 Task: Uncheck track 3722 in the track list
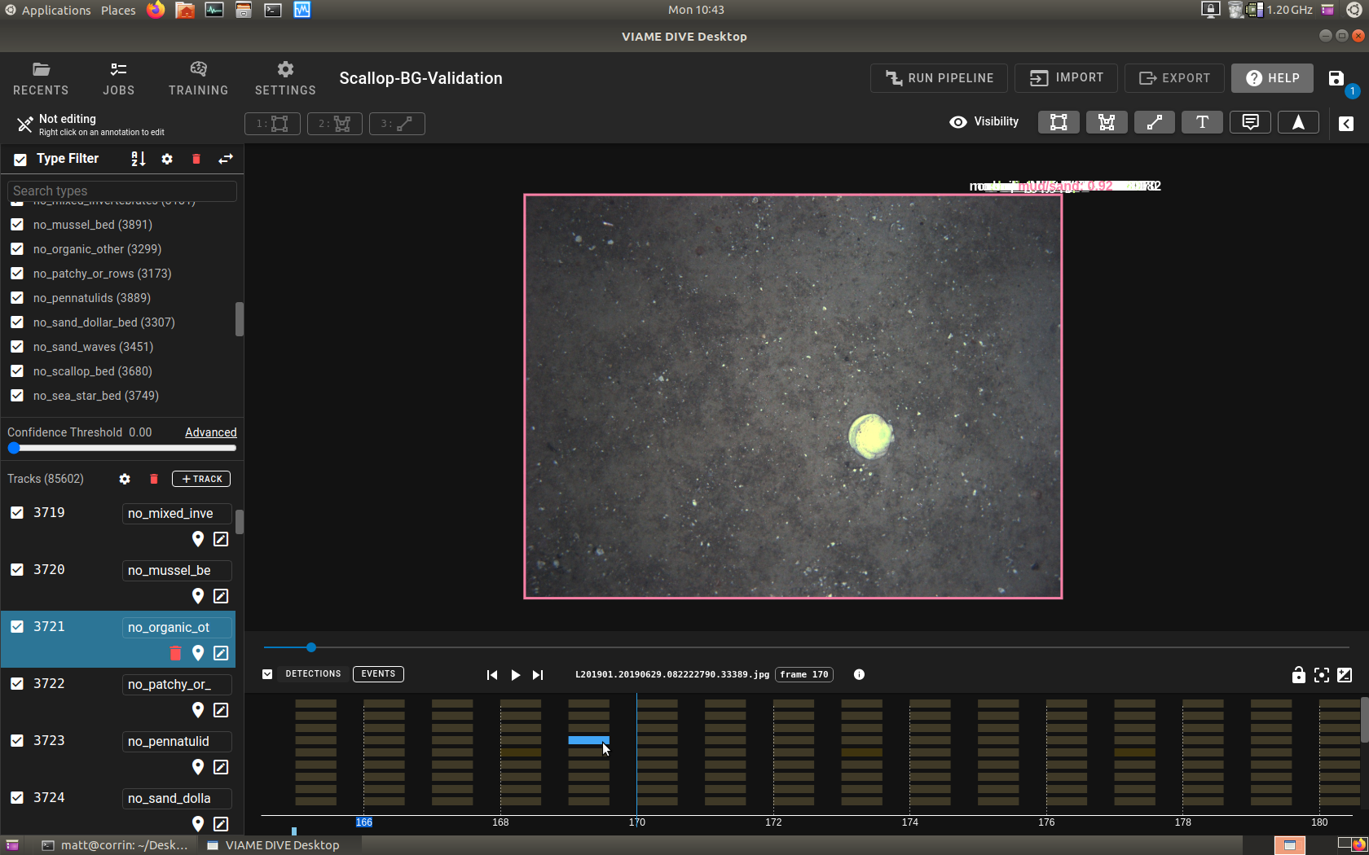click(17, 683)
